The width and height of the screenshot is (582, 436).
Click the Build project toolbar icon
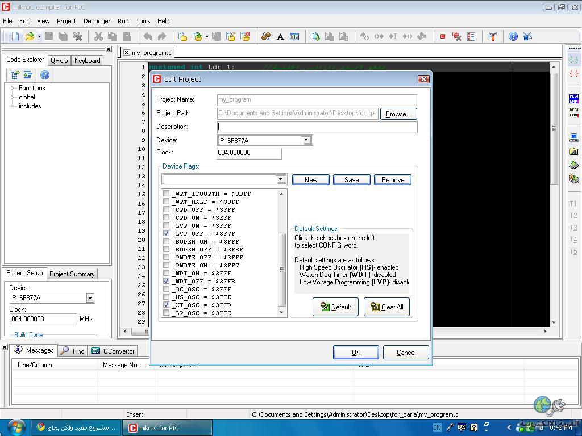315,36
